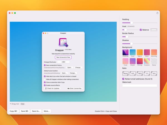The image size is (167, 125).
Task: Click Open... for screenshot history path
Action: tap(70, 67)
